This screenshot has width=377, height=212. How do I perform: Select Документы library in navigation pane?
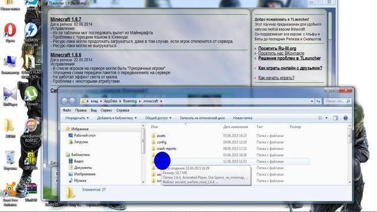point(82,168)
